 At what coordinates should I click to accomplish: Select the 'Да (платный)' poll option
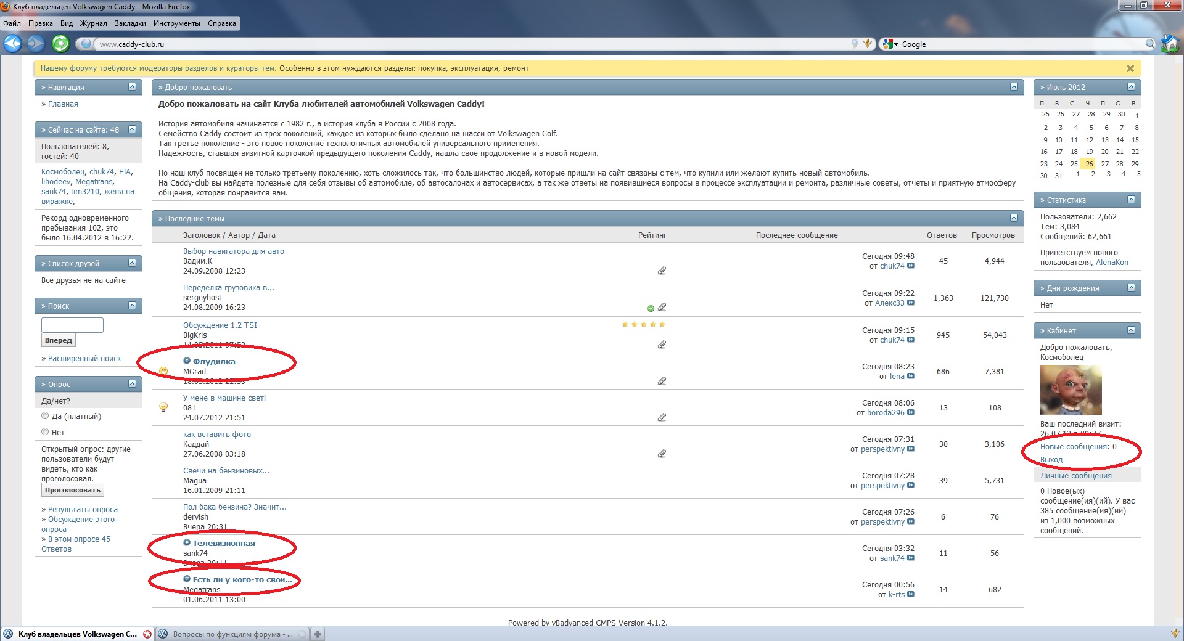(45, 416)
